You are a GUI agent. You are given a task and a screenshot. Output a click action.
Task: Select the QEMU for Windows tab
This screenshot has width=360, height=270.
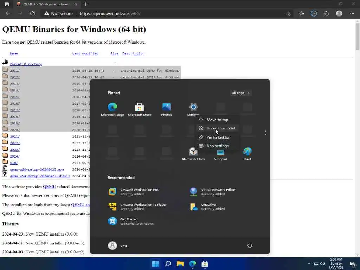pos(47,4)
